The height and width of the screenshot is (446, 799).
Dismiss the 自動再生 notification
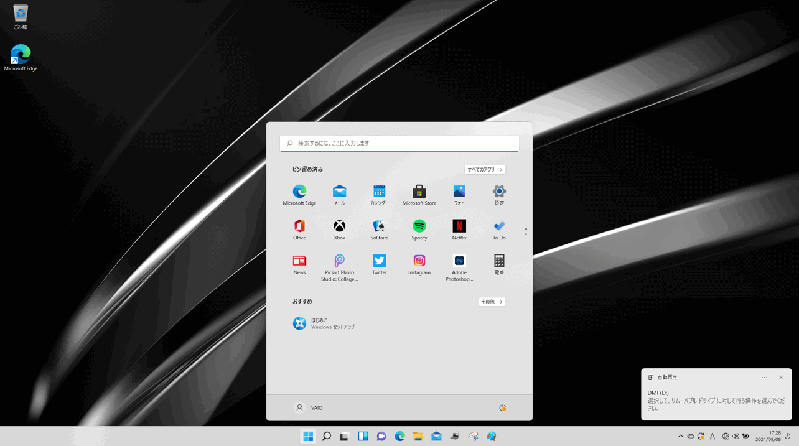pos(781,378)
